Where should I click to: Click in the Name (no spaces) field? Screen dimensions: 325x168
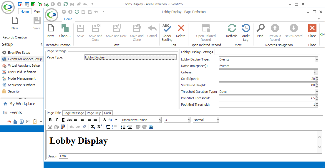tap(268, 66)
